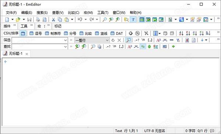Select DAT format mode
The width and height of the screenshot is (221, 134).
click(117, 33)
